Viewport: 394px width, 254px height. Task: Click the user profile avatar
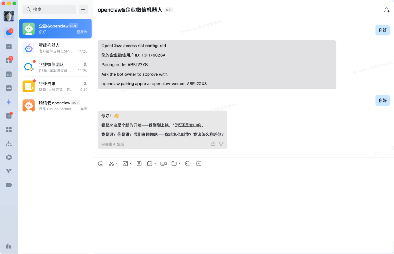[9, 16]
